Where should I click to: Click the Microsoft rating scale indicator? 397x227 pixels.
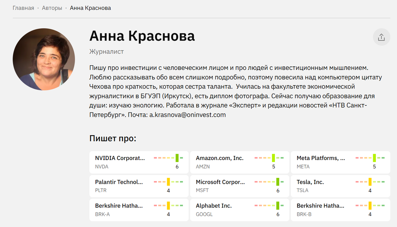pyautogui.click(x=269, y=182)
